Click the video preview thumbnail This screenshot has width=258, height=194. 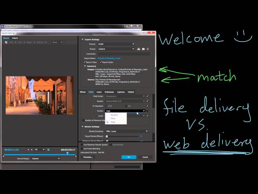point(40,95)
